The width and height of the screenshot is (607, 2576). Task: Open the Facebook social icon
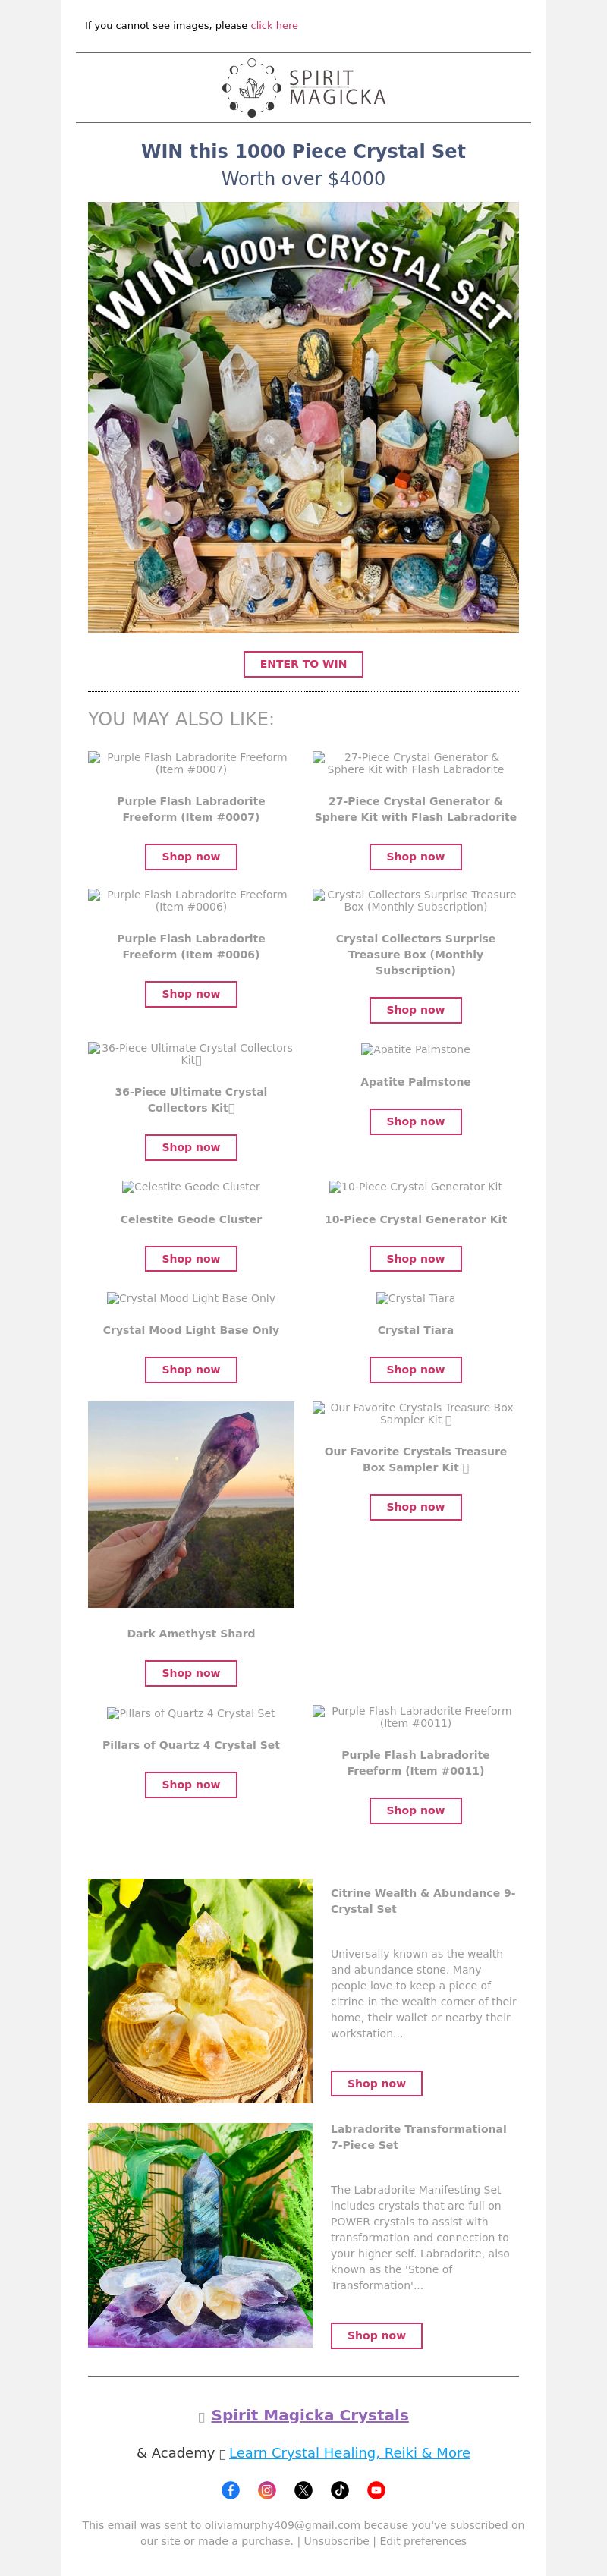coord(230,2490)
